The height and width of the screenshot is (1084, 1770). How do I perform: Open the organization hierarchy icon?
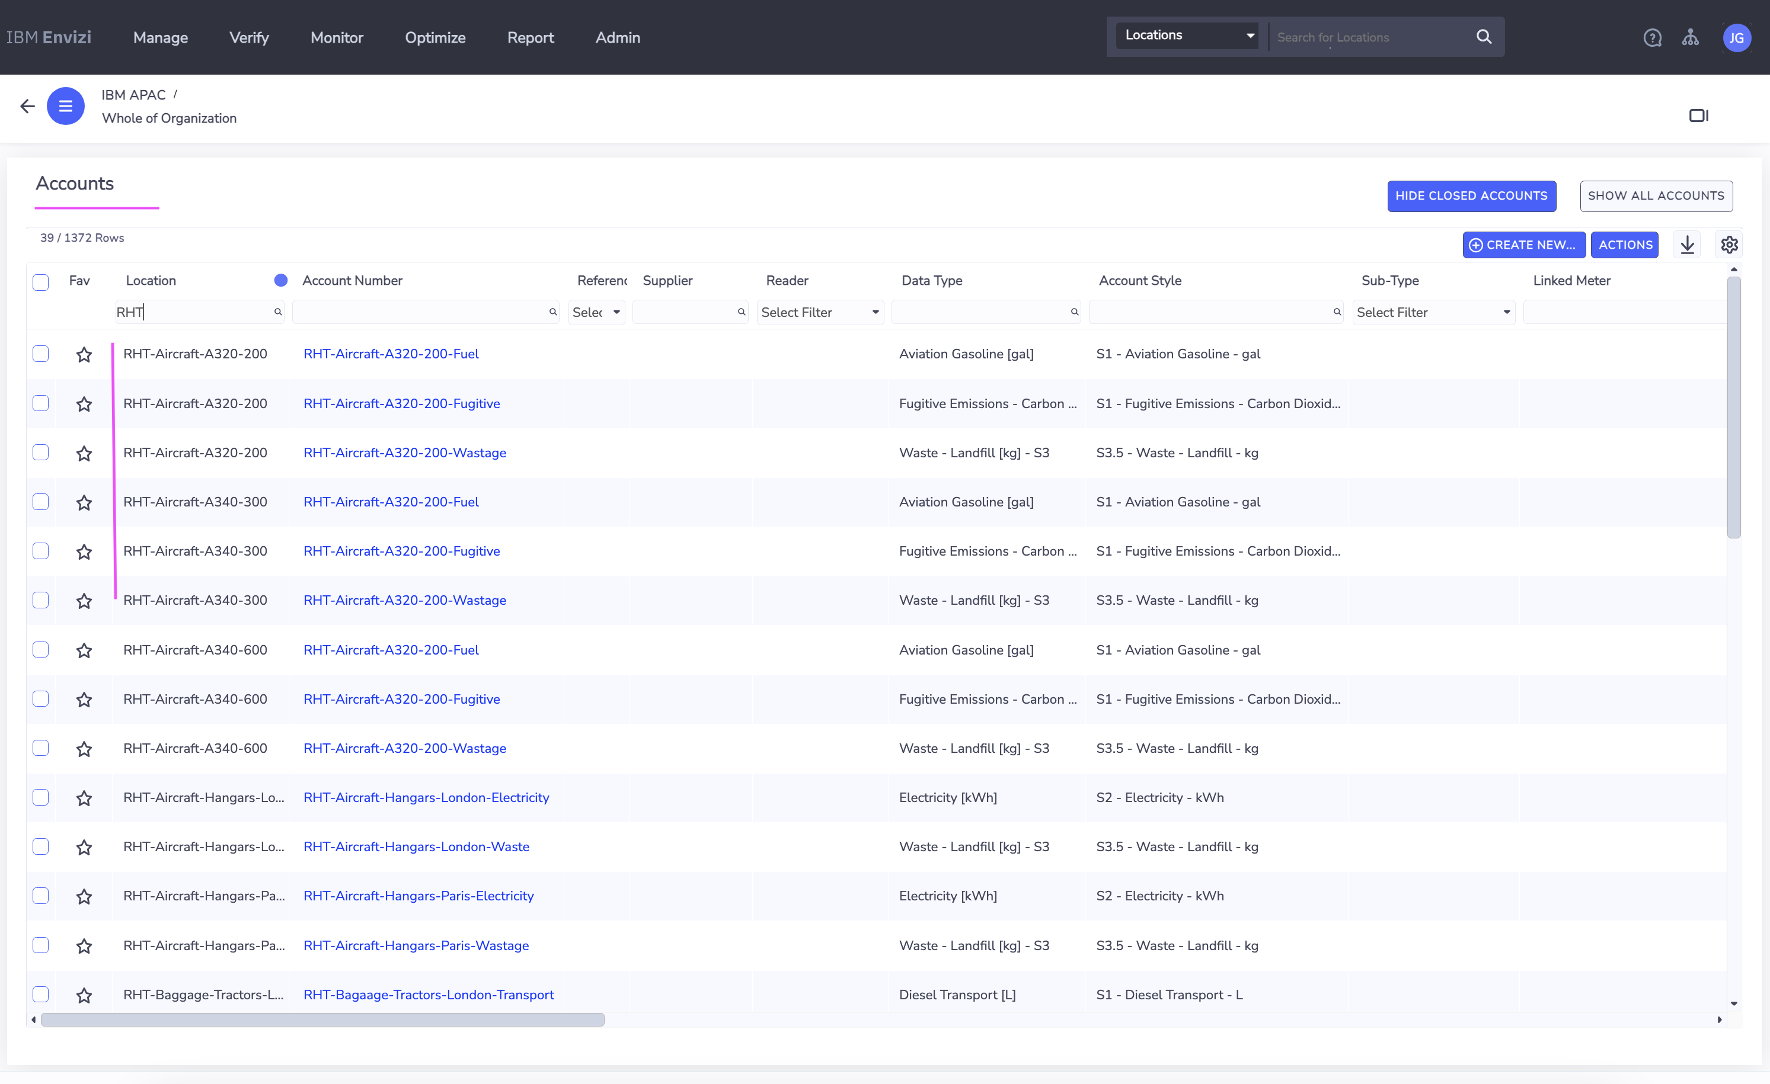(1690, 37)
